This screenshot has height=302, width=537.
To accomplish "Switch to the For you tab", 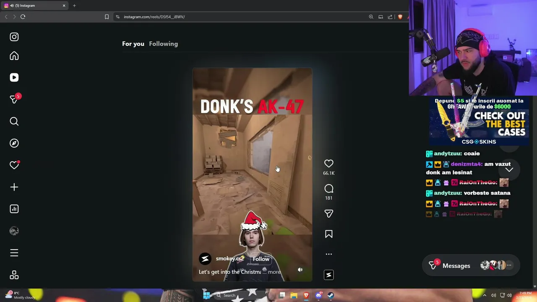I will 133,44.
